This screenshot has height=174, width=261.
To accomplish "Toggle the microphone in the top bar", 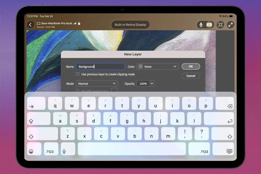I will 201,25.
